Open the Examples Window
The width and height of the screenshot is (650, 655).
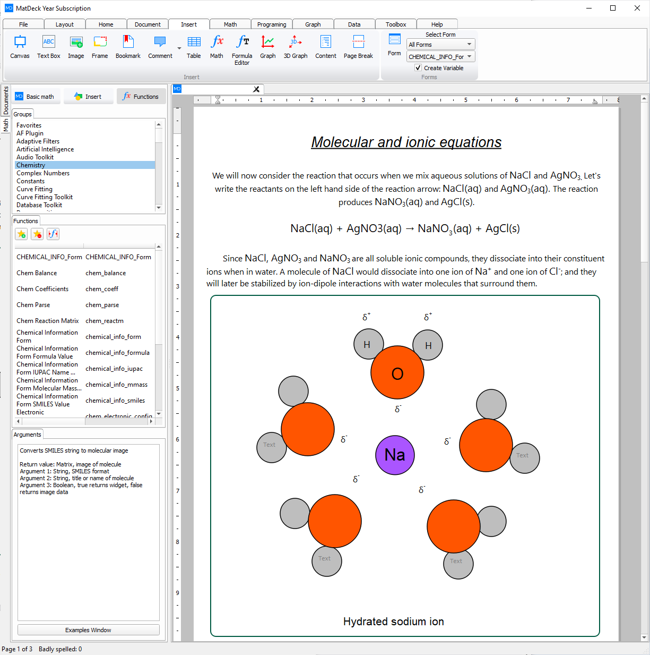pyautogui.click(x=89, y=630)
